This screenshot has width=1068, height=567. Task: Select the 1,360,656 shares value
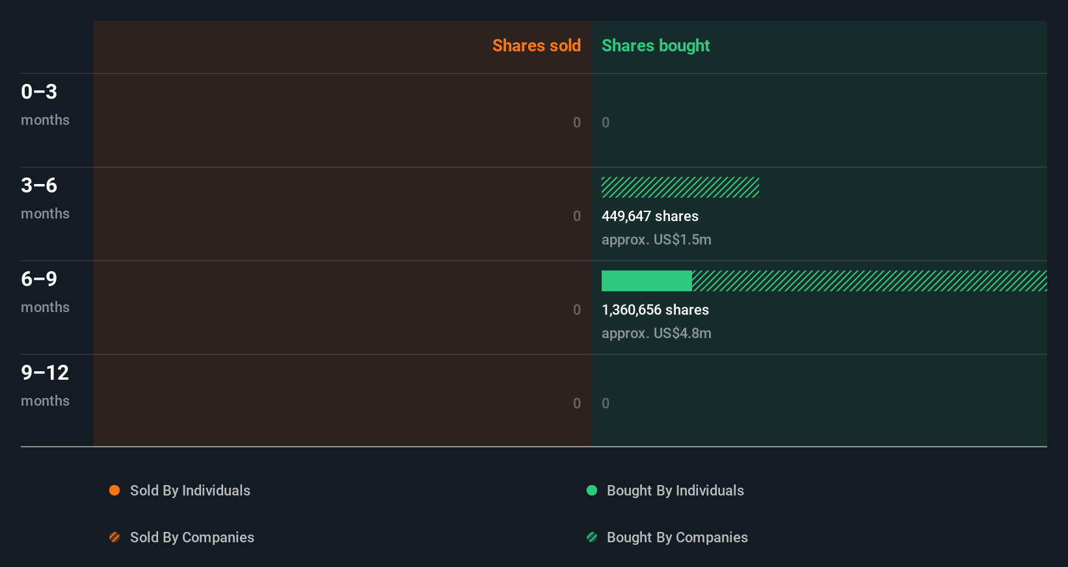(655, 310)
